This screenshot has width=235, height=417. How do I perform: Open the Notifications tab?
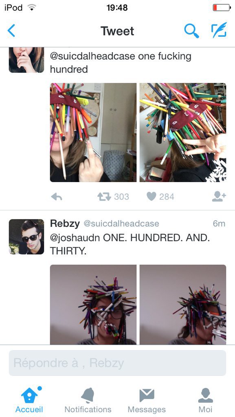click(88, 400)
